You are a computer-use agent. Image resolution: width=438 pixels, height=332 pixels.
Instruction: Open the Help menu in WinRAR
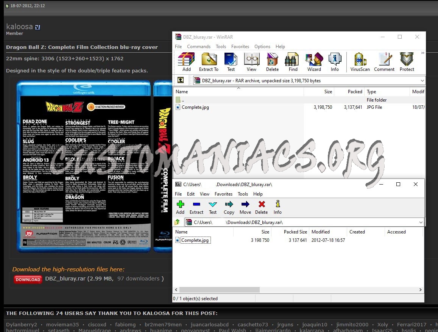pyautogui.click(x=280, y=47)
